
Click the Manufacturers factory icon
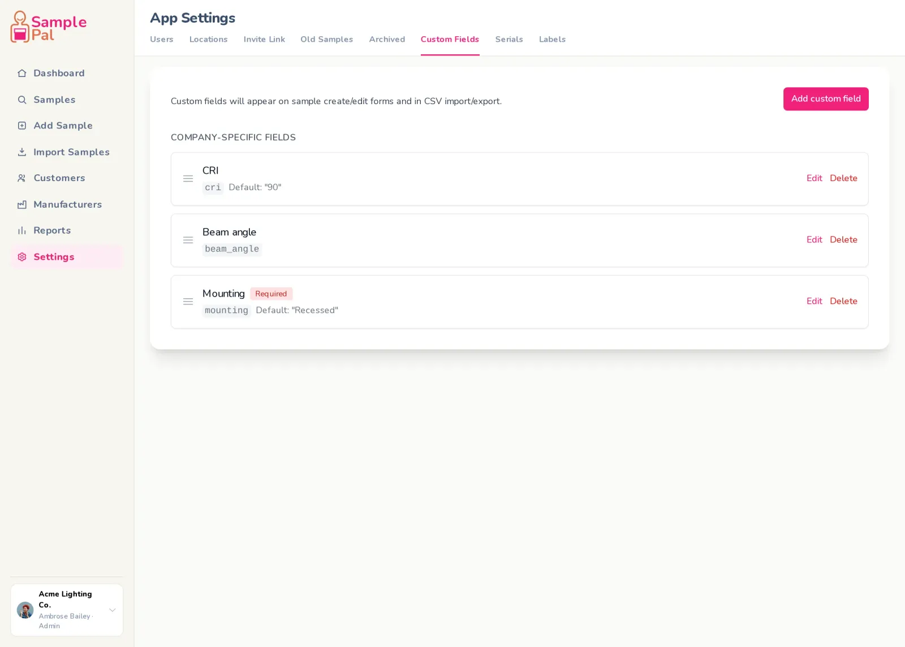(22, 204)
